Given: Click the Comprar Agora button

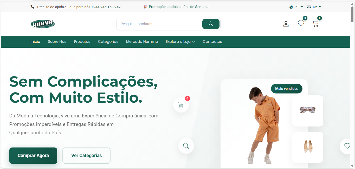Looking at the screenshot, I should [33, 156].
